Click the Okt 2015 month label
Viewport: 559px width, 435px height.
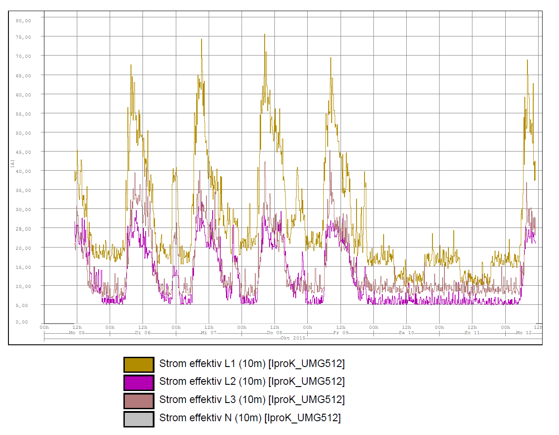click(293, 338)
